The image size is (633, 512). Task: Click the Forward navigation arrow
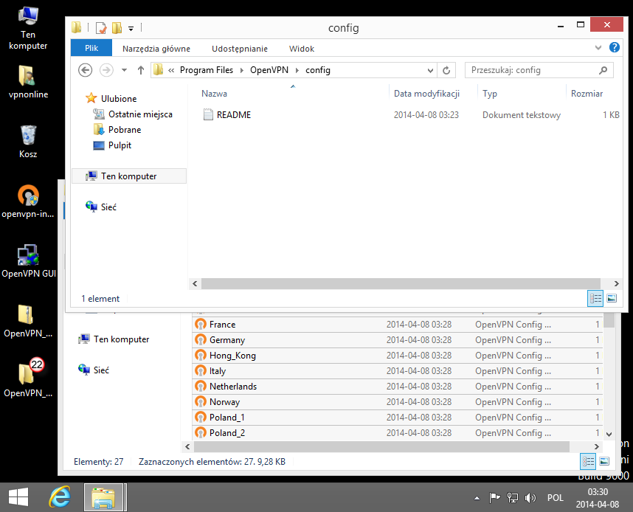pos(106,70)
